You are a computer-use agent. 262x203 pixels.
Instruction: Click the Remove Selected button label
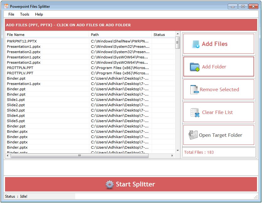(219, 90)
